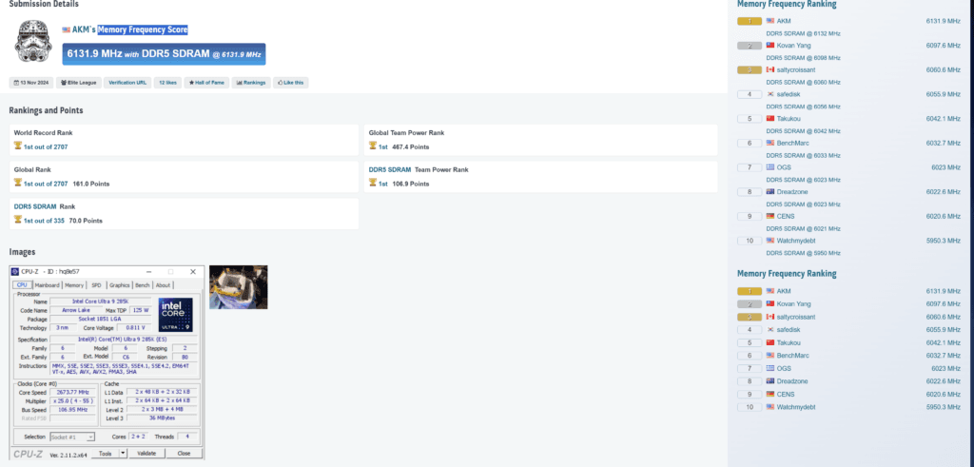Click German flag beside CENS, DDR5-detail list
The width and height of the screenshot is (974, 467).
(770, 216)
